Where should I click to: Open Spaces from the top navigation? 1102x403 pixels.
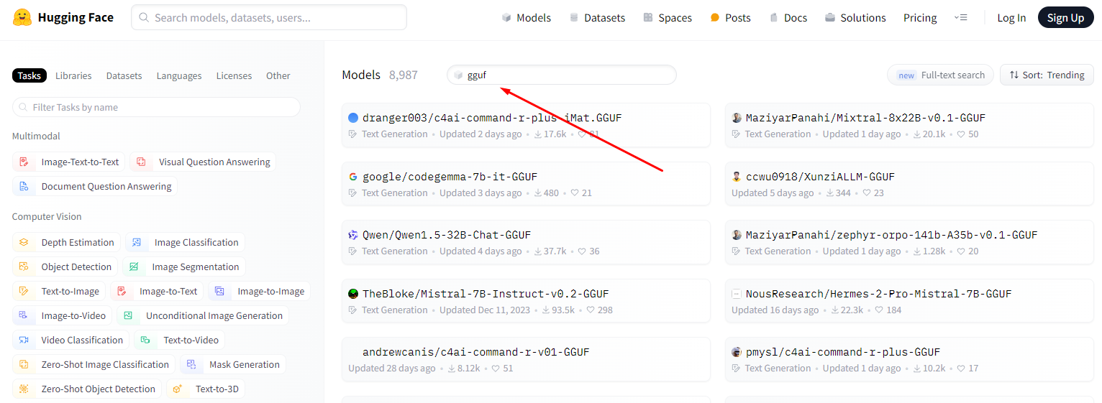[668, 18]
